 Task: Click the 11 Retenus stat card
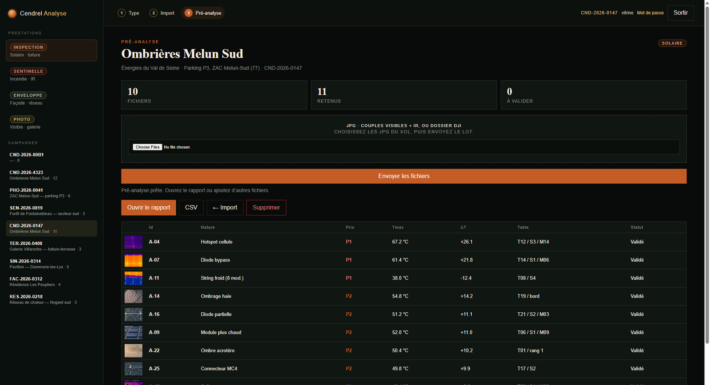[404, 95]
